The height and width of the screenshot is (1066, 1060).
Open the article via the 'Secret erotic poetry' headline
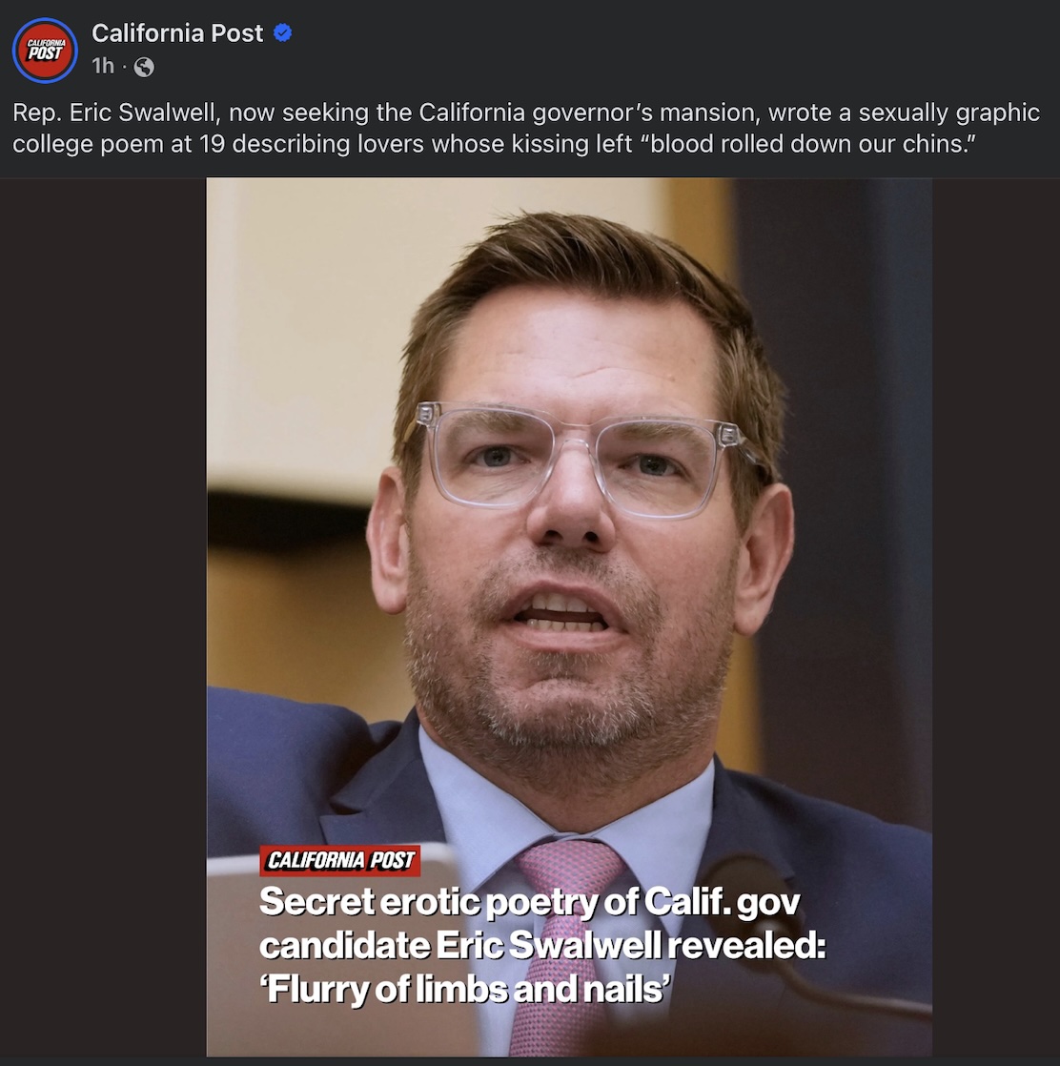(x=530, y=902)
